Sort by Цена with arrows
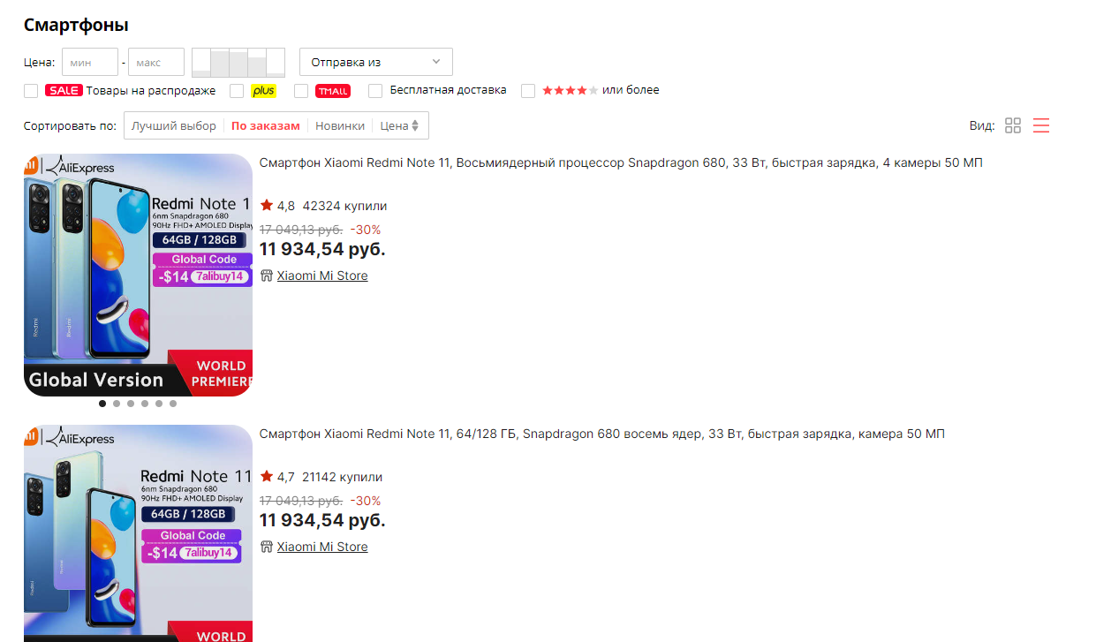The height and width of the screenshot is (642, 1096). point(400,125)
